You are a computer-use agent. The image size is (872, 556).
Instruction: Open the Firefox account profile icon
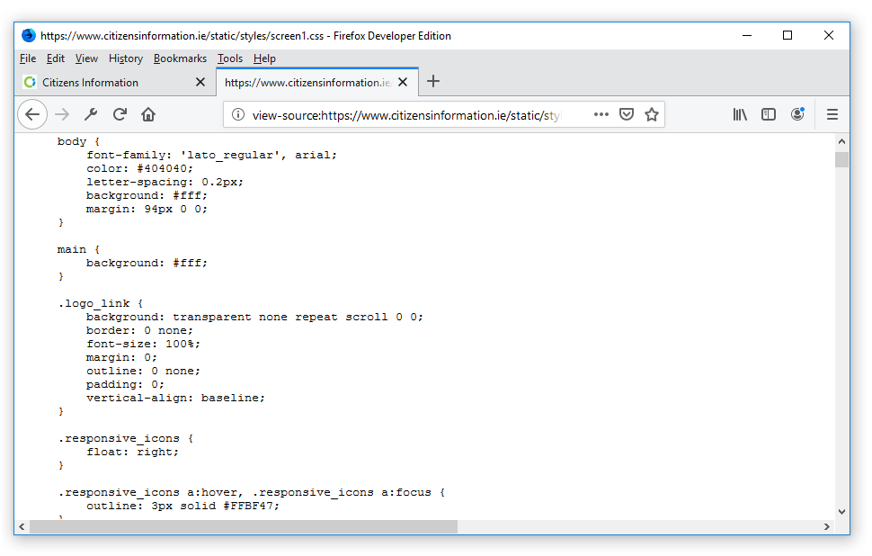pyautogui.click(x=797, y=114)
